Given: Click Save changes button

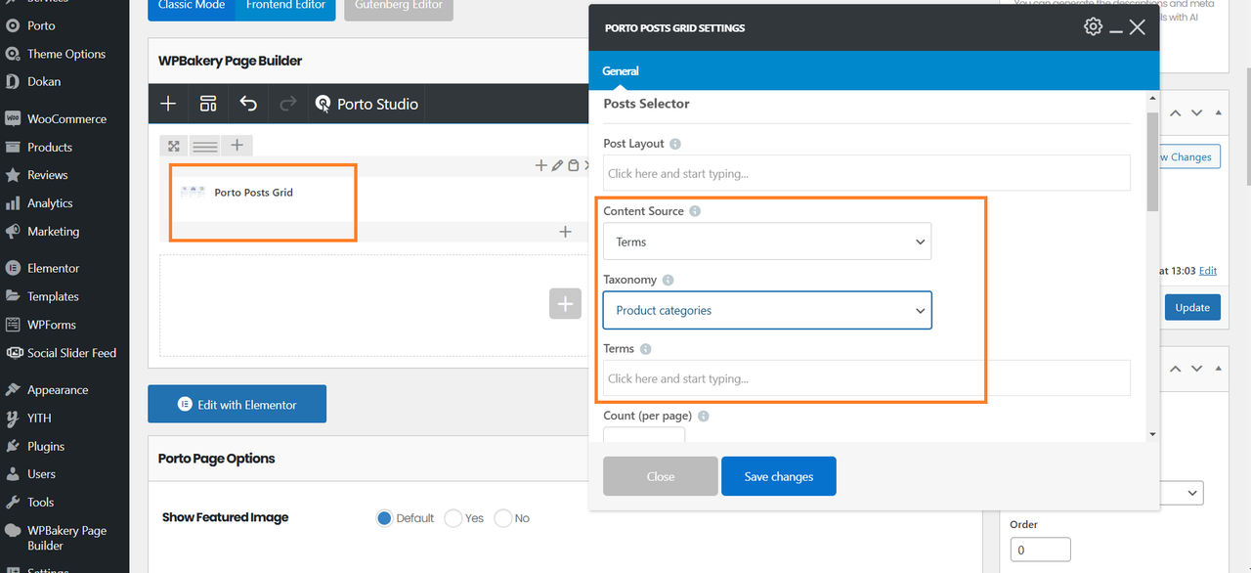Looking at the screenshot, I should [779, 476].
